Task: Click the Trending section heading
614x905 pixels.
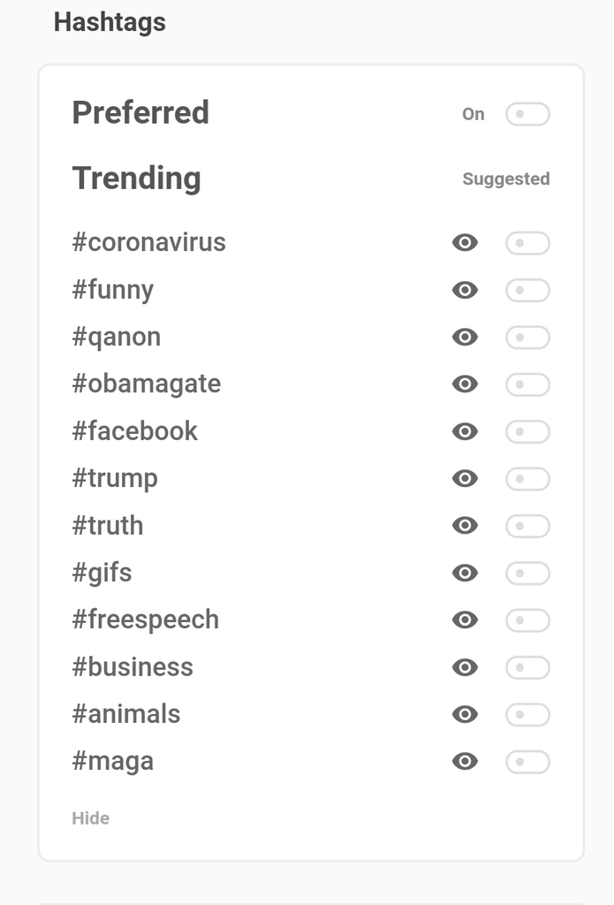Action: tap(136, 178)
